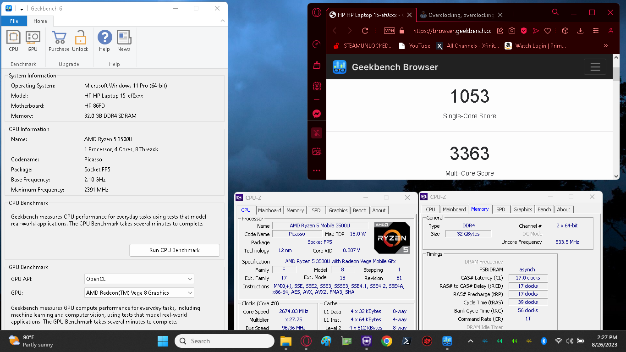Bookmark page with the heart icon
This screenshot has height=352, width=626.
(547, 31)
